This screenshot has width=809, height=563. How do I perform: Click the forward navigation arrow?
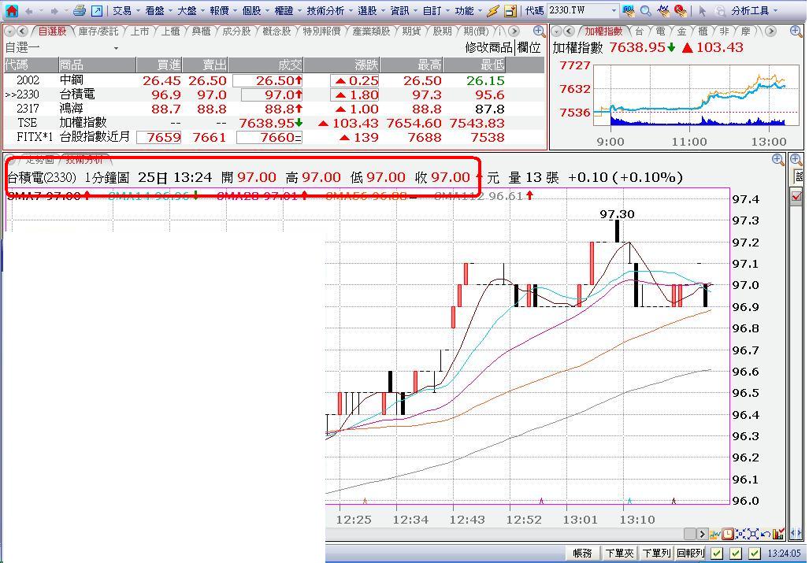click(54, 10)
